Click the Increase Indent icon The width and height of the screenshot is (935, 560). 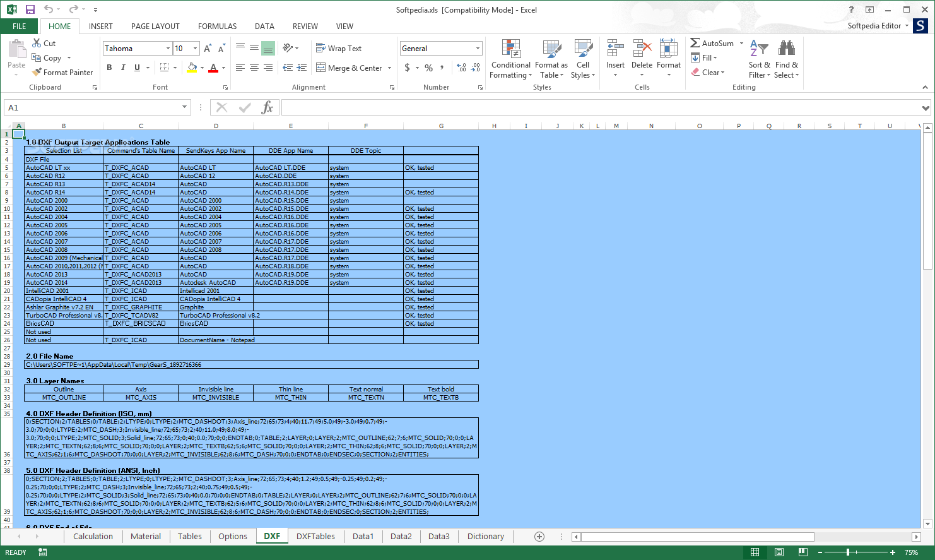[x=302, y=68]
